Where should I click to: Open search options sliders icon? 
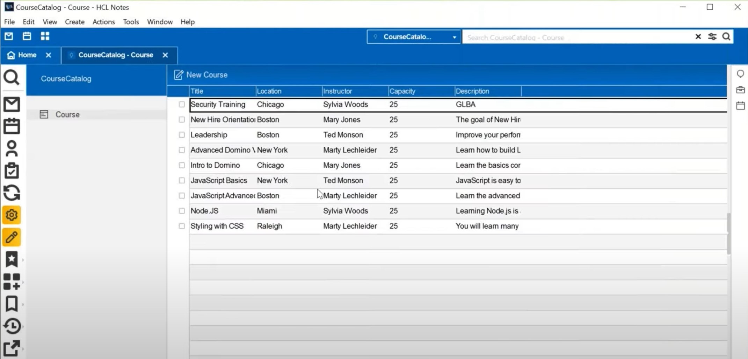pyautogui.click(x=712, y=37)
